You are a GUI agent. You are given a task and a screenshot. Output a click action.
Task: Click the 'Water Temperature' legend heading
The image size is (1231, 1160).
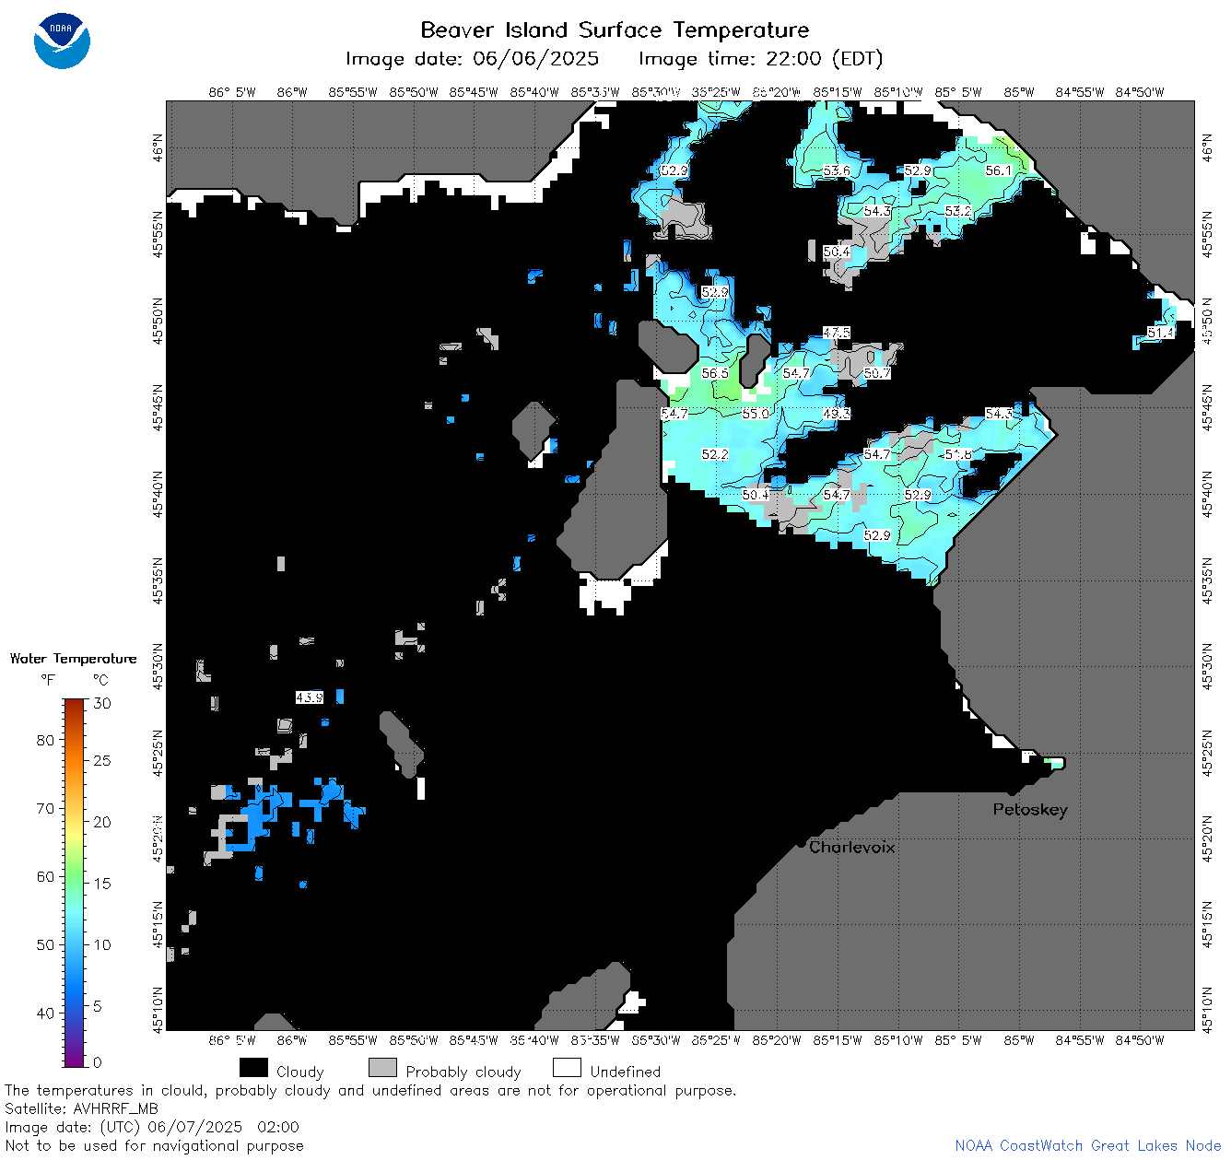(73, 659)
